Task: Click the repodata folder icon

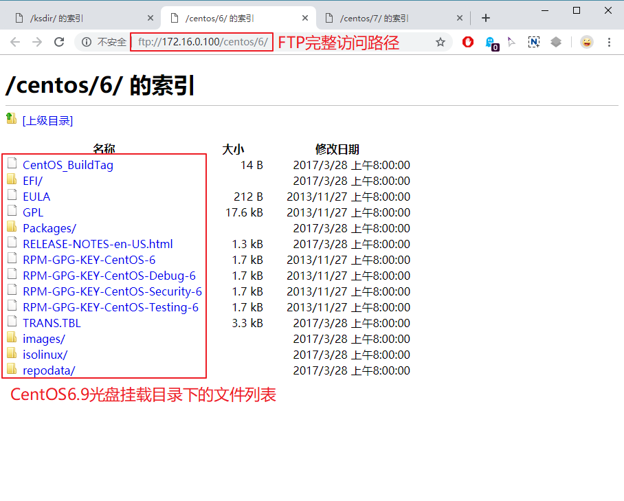Action: [x=12, y=369]
